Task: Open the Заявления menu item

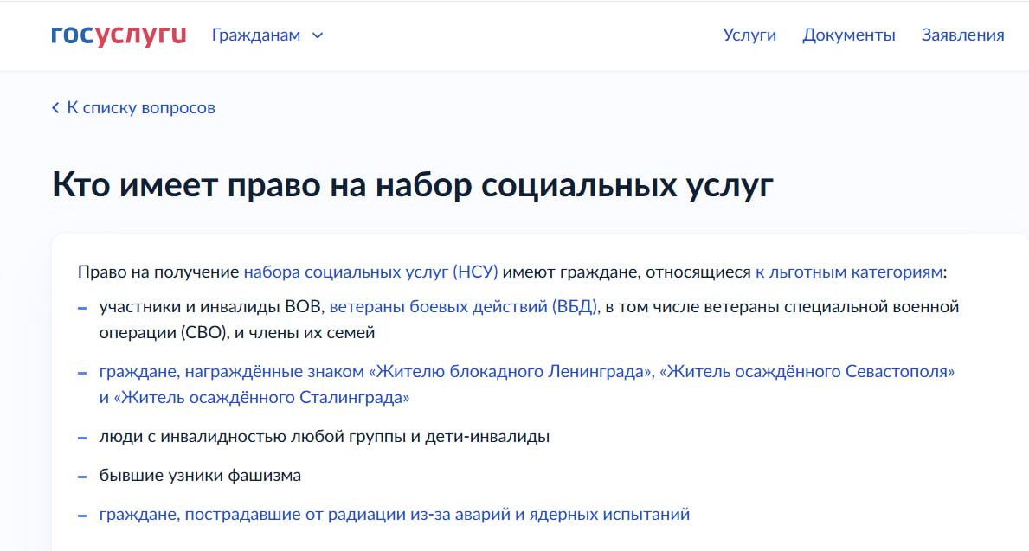Action: coord(962,35)
